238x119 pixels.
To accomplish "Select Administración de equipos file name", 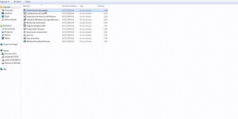I will pyautogui.click(x=37, y=10).
